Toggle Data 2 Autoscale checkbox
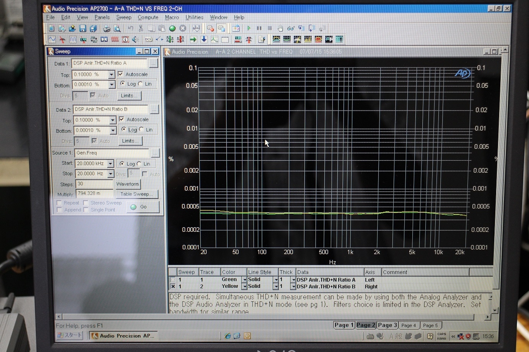 [122, 119]
